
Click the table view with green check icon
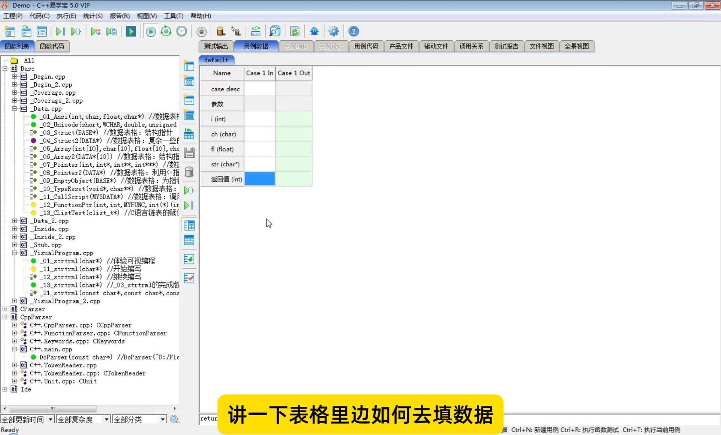click(x=189, y=259)
